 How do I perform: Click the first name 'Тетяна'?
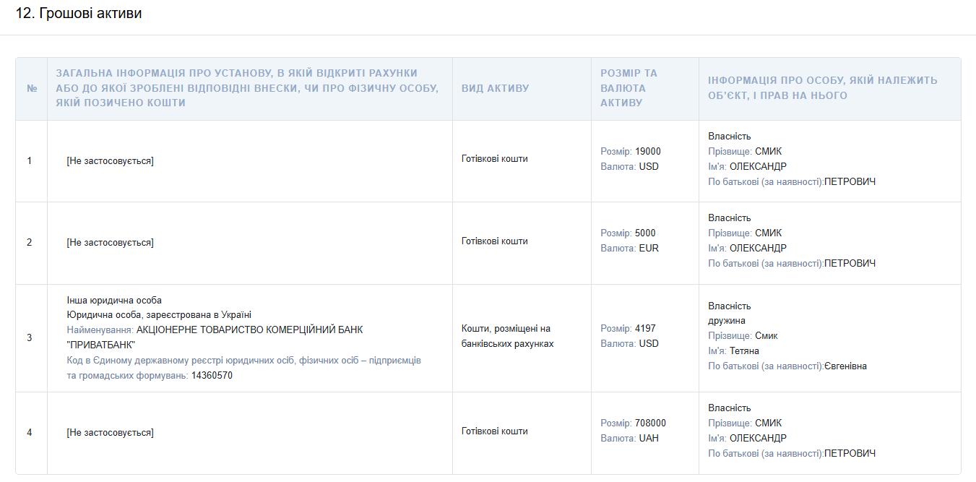coord(744,351)
